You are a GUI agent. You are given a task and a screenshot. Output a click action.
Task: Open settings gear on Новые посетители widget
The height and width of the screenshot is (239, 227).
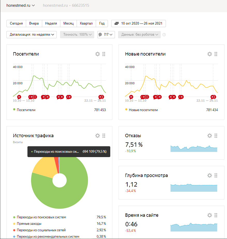(x=210, y=54)
